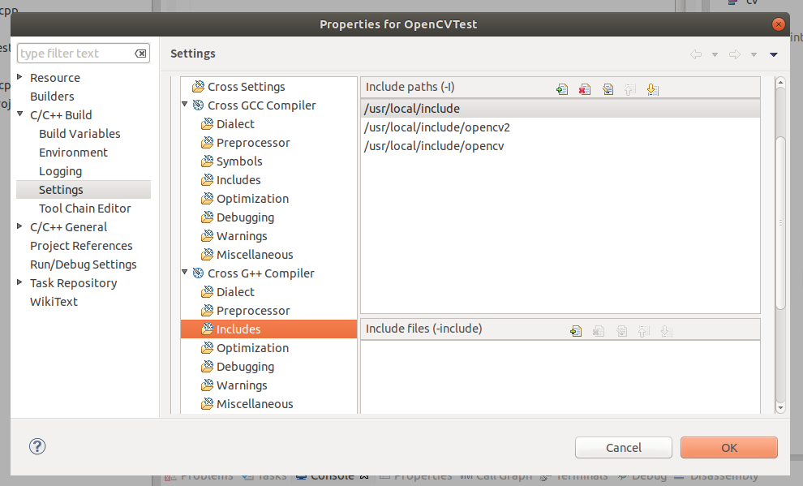The width and height of the screenshot is (803, 486).
Task: Open Warnings under Cross GCC Compiler
Action: pyautogui.click(x=242, y=236)
